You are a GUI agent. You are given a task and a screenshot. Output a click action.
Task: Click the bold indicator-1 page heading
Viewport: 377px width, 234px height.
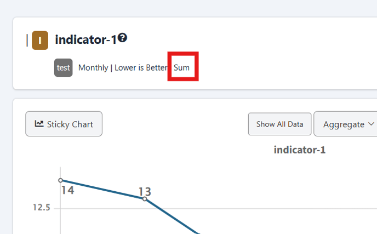pyautogui.click(x=85, y=39)
